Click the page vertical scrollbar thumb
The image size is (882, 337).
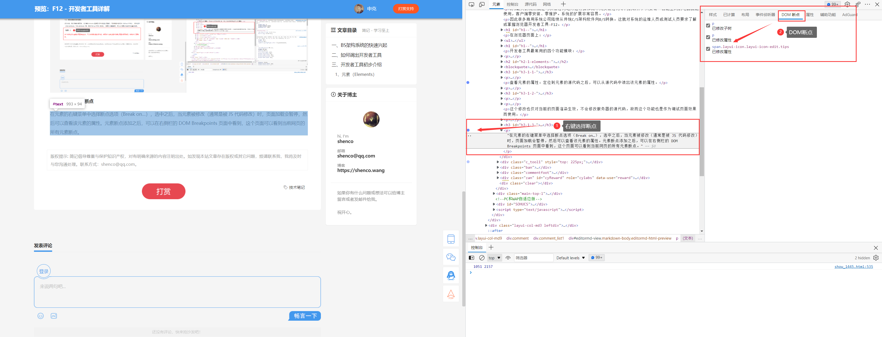(464, 248)
